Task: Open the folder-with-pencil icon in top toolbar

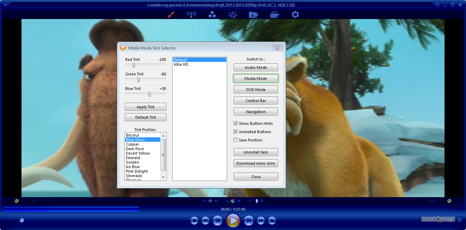Action: [253, 15]
